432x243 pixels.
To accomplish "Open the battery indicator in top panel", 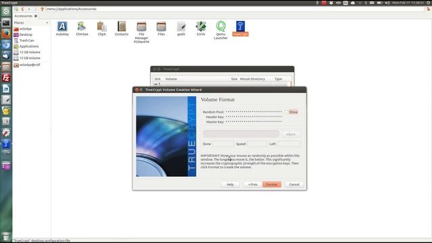I will [x=379, y=3].
